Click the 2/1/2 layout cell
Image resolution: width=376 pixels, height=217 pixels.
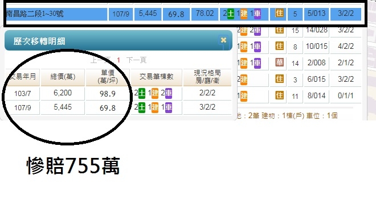[346, 63]
